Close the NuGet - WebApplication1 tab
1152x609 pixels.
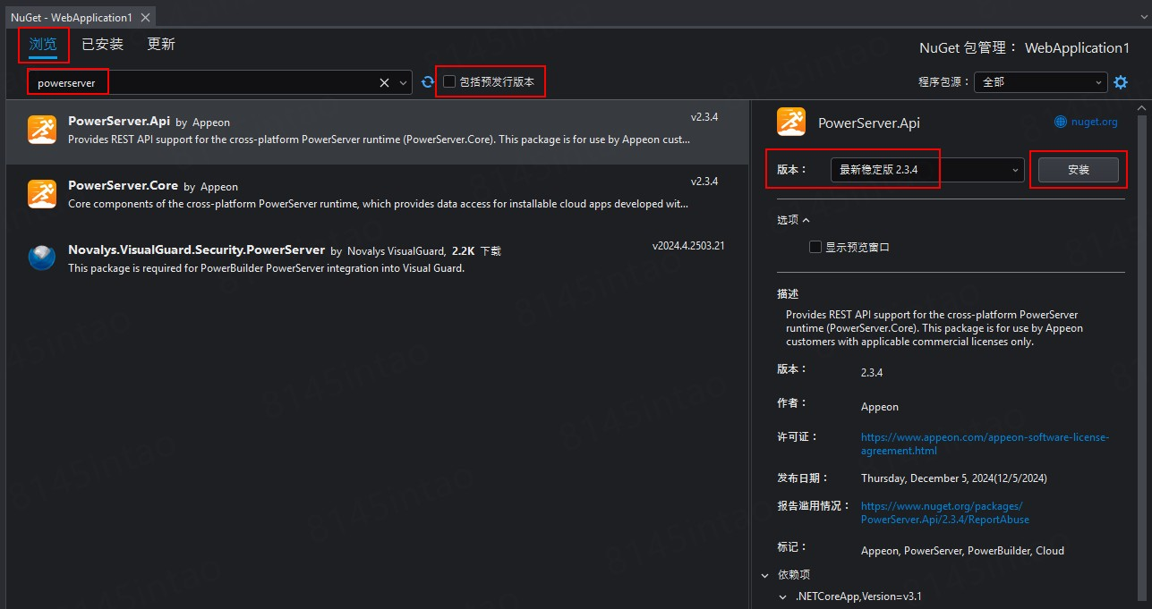[145, 17]
